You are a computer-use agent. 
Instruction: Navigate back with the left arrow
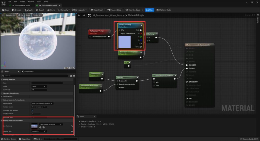tap(79, 15)
